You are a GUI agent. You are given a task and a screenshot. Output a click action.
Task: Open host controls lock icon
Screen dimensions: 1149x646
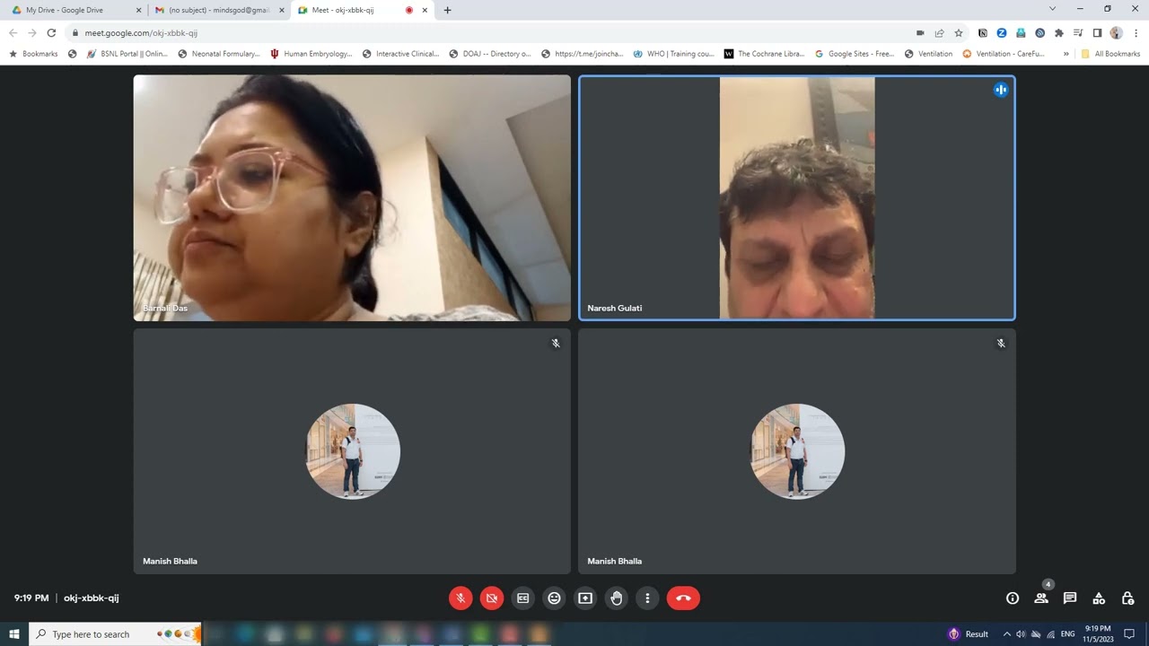(1128, 598)
